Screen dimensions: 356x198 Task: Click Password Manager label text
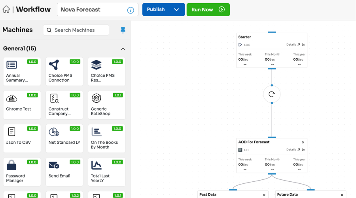coord(15,178)
